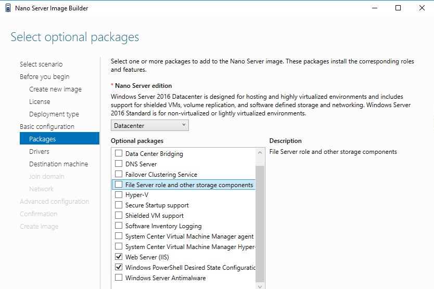
Task: Open the Nano Server edition Datacenter dropdown
Action: click(x=150, y=125)
